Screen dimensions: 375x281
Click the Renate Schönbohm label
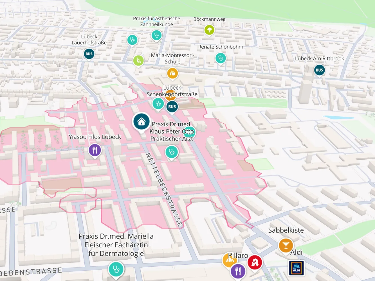[221, 47]
